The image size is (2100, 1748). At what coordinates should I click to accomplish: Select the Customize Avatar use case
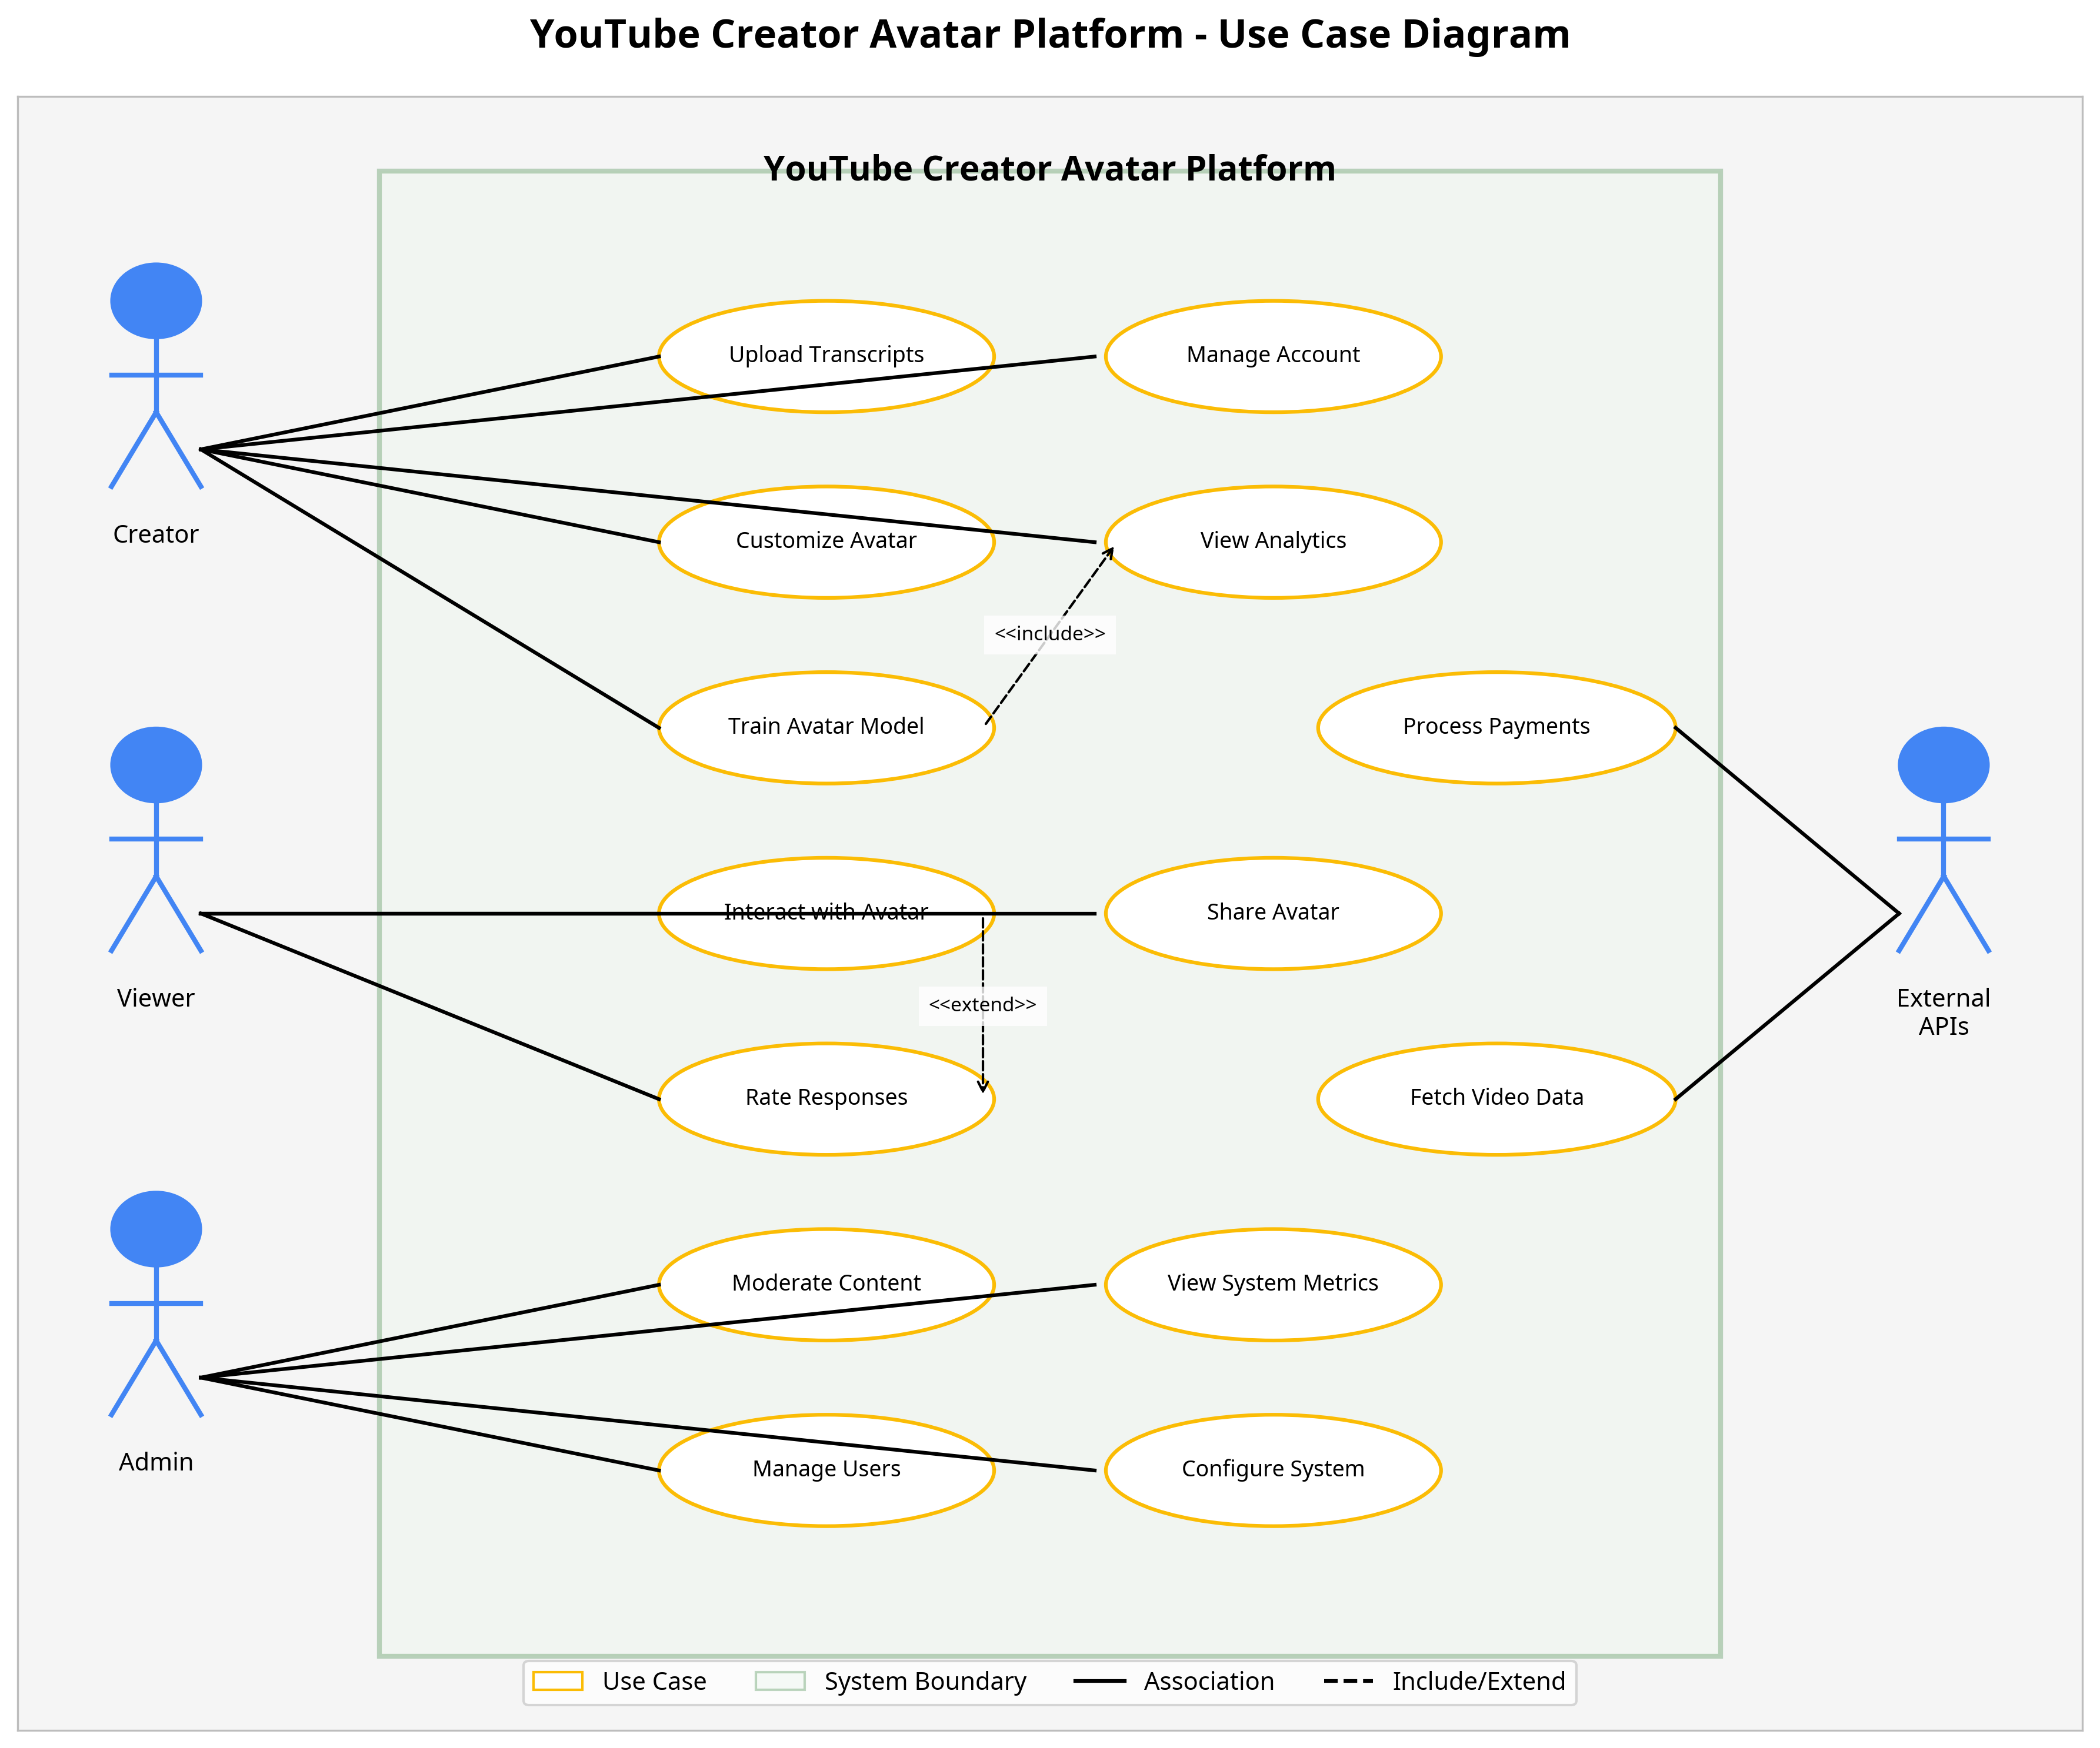pyautogui.click(x=826, y=542)
